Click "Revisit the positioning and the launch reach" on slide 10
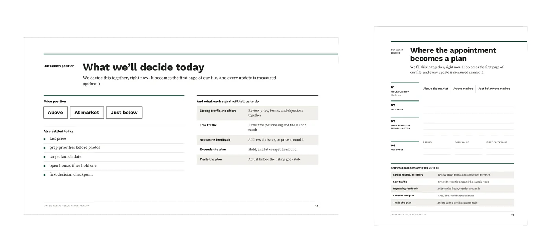This screenshot has width=551, height=252. tap(277, 128)
